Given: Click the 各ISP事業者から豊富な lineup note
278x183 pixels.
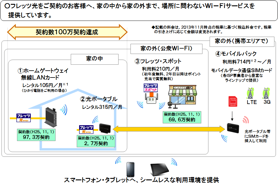Looking at the screenshot, I should tap(242, 78).
